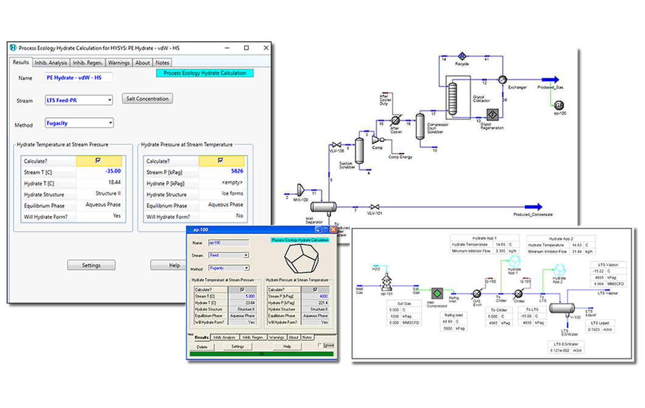The width and height of the screenshot is (645, 408).
Task: Select valve VLV-106 icon
Action: (x=336, y=145)
